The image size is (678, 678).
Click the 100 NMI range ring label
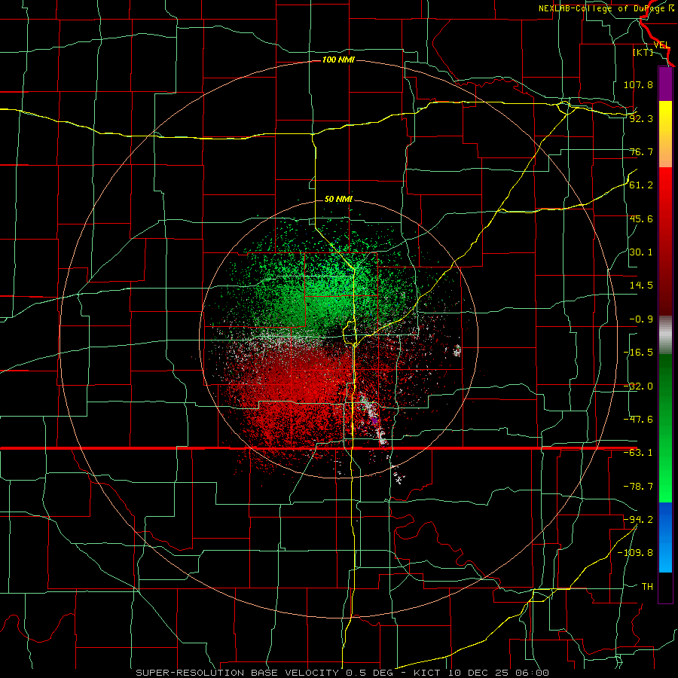tap(338, 60)
